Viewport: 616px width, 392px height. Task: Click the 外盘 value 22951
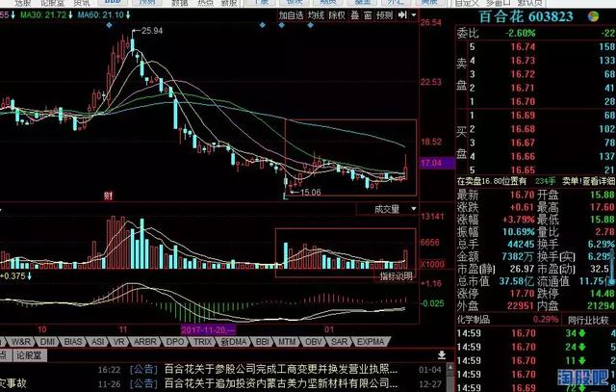[x=521, y=305]
